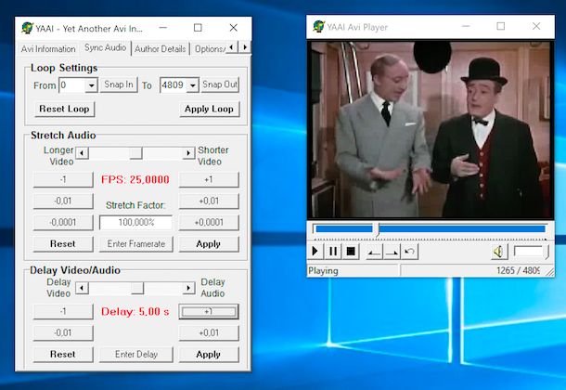Click the loop From value field
This screenshot has height=390, width=566.
(x=72, y=85)
